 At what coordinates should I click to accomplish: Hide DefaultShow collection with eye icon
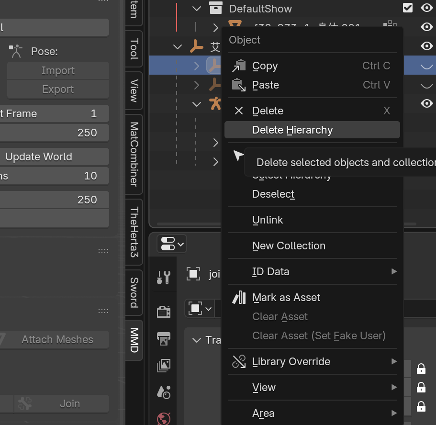(x=426, y=8)
